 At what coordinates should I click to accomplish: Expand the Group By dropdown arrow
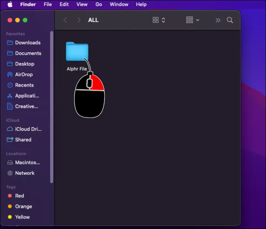(197, 20)
